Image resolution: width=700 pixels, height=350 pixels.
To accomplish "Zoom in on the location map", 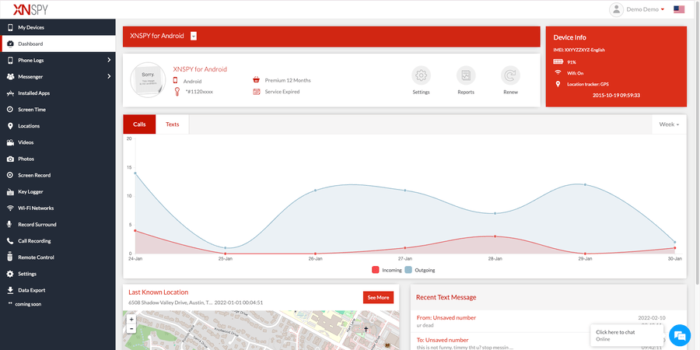I will coord(131,320).
